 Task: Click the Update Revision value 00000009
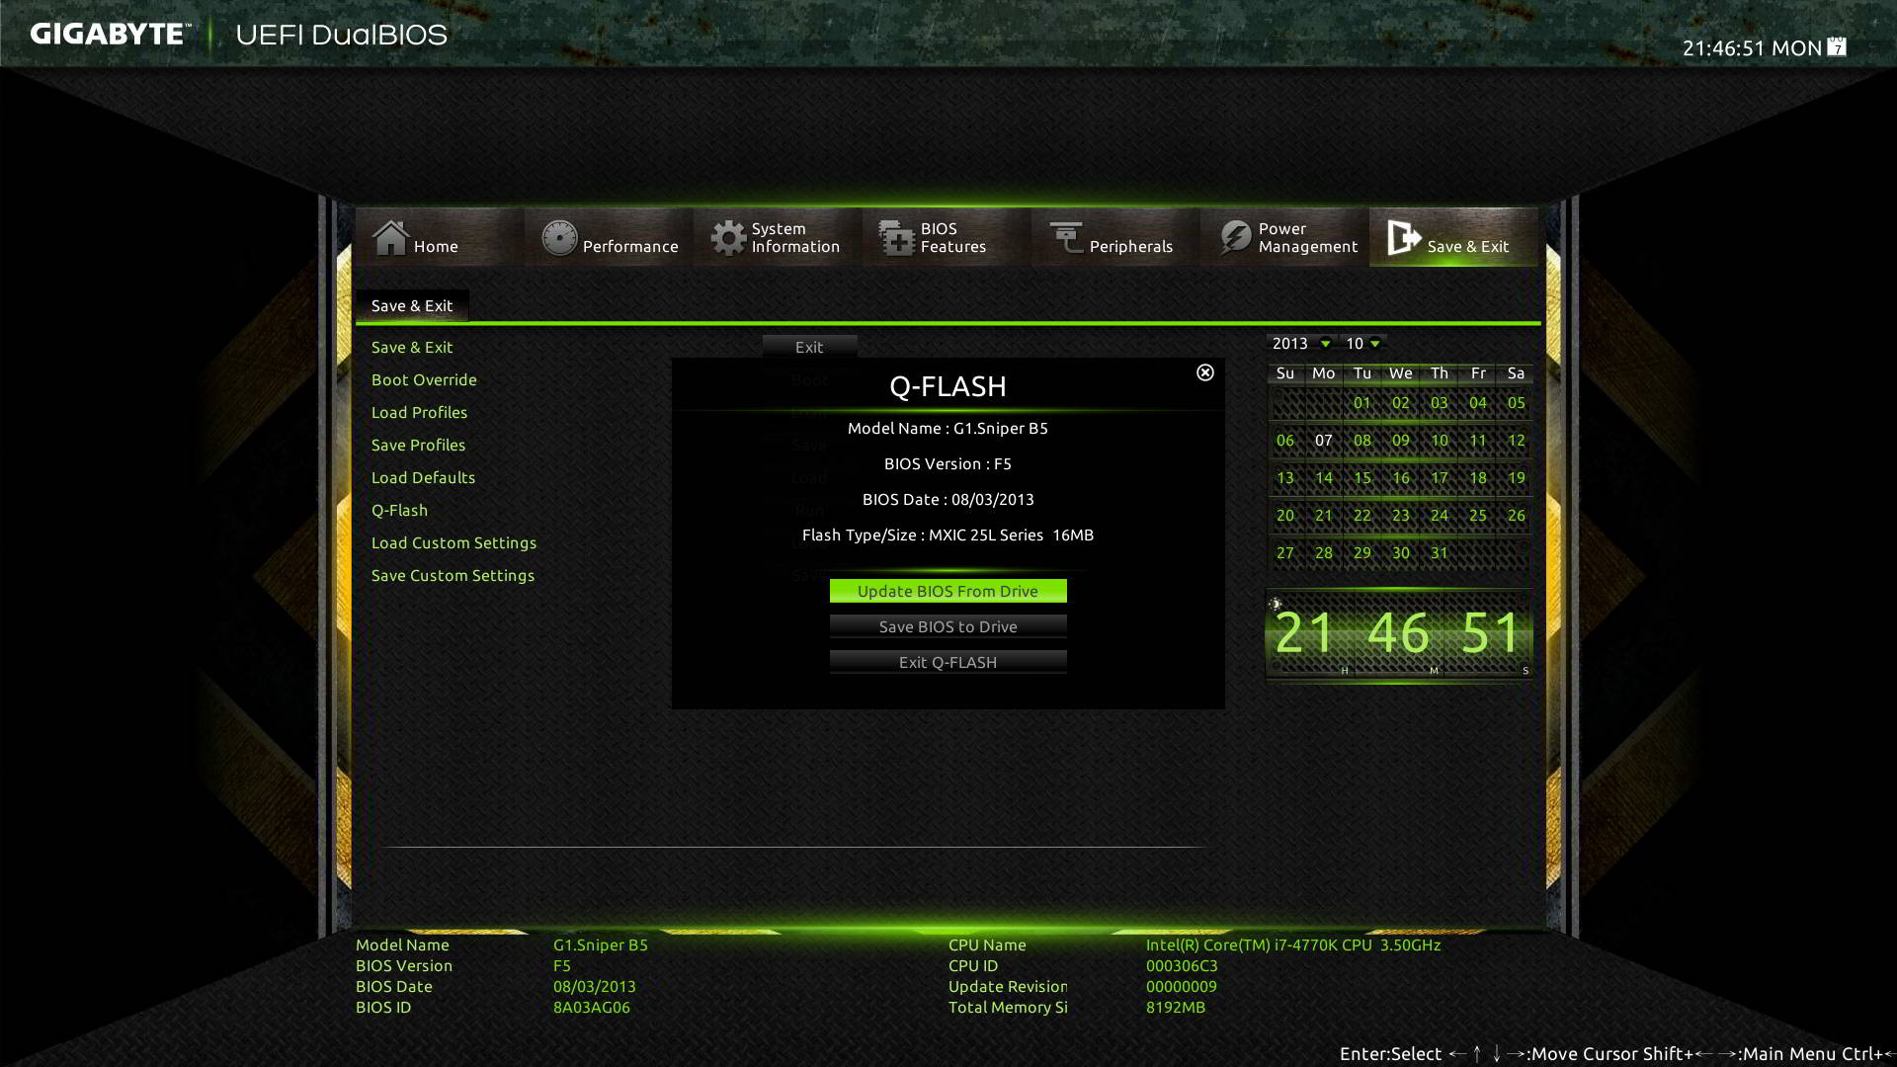click(x=1181, y=986)
